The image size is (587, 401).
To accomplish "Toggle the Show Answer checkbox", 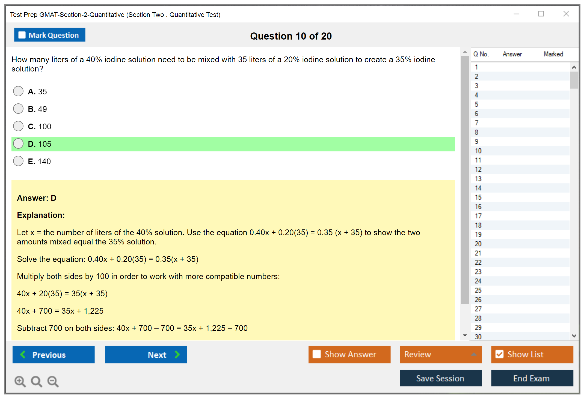I will (x=317, y=354).
